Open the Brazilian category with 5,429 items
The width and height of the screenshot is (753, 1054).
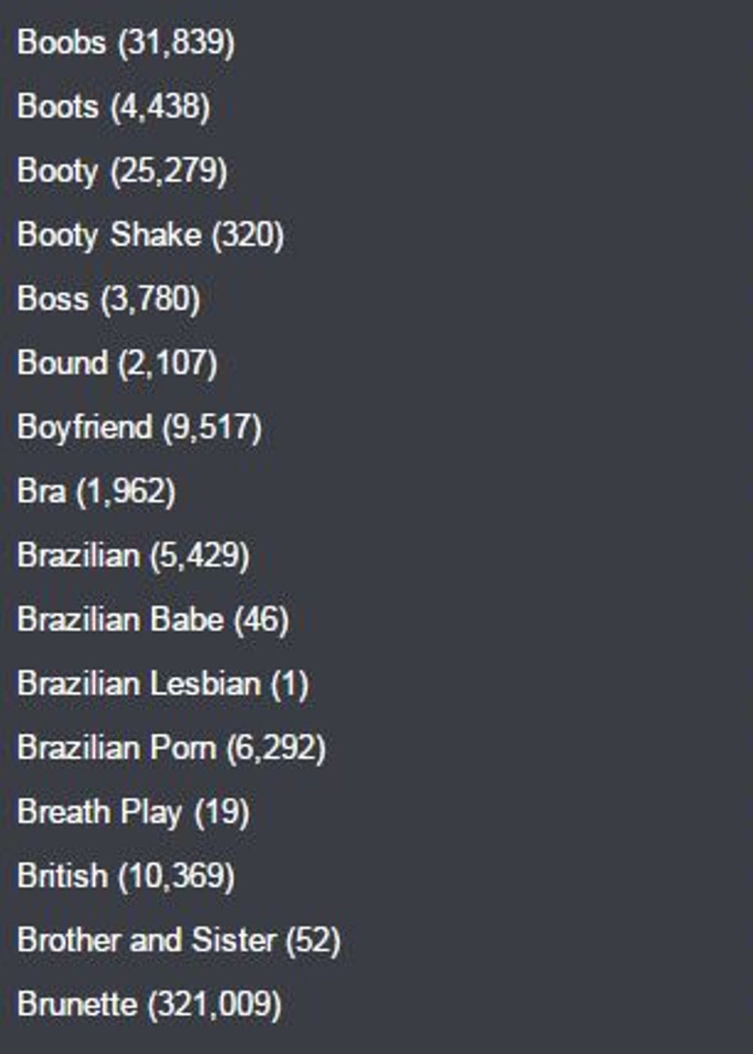tap(133, 555)
